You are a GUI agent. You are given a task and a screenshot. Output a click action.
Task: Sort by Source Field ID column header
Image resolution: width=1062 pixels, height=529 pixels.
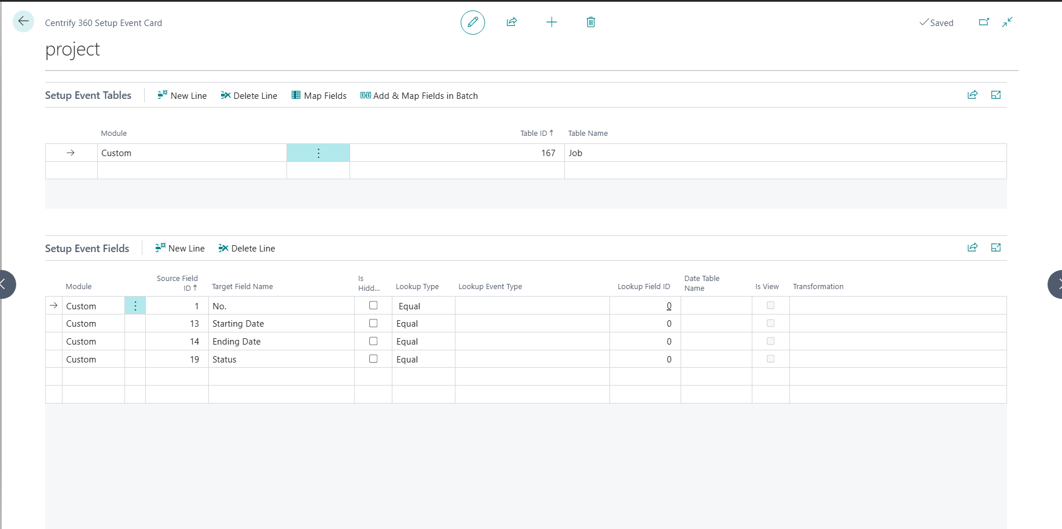[x=177, y=283]
